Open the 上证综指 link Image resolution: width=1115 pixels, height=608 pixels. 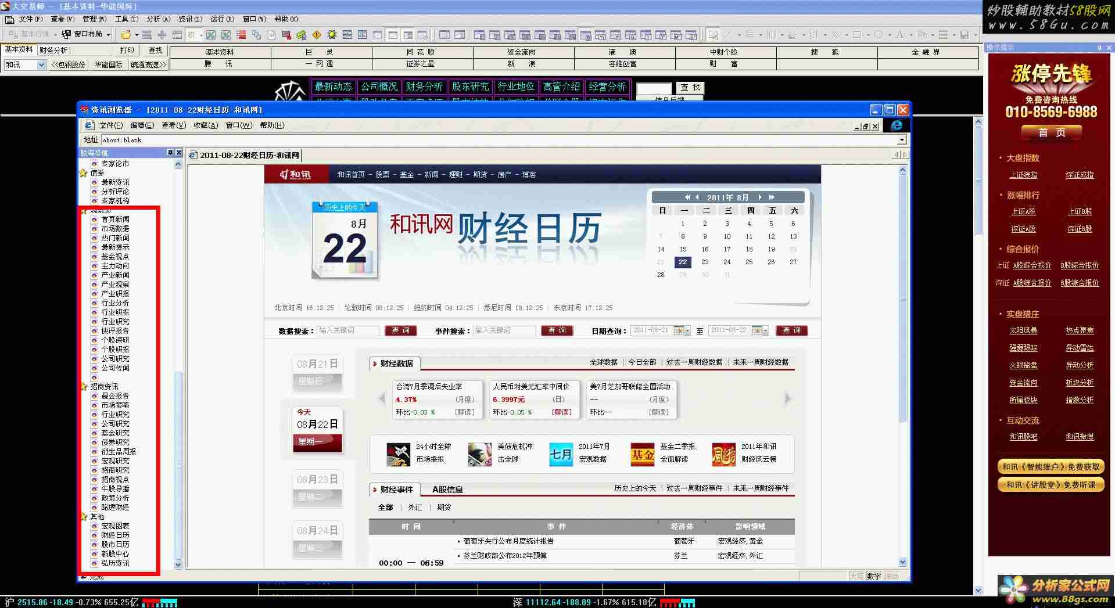1023,175
